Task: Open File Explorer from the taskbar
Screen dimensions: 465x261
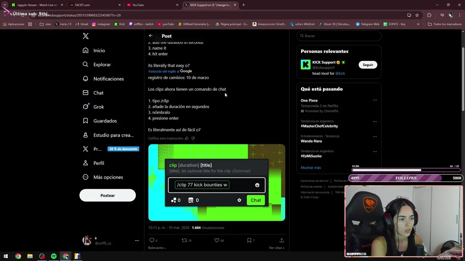Action: pyautogui.click(x=30, y=256)
